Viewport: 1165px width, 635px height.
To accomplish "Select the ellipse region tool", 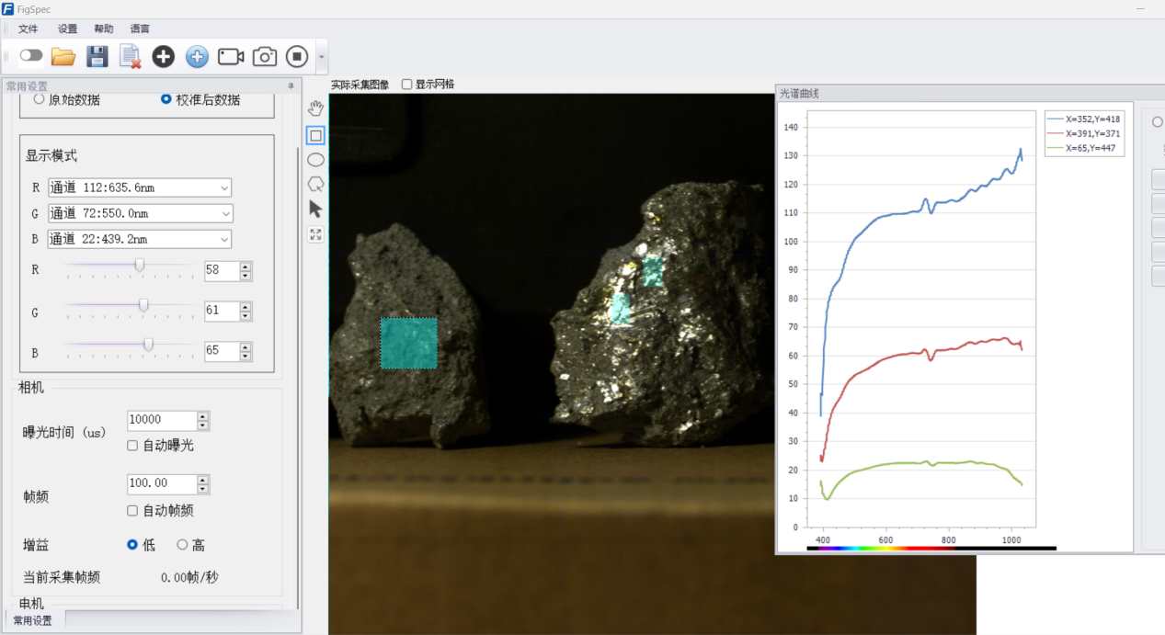I will 315,160.
